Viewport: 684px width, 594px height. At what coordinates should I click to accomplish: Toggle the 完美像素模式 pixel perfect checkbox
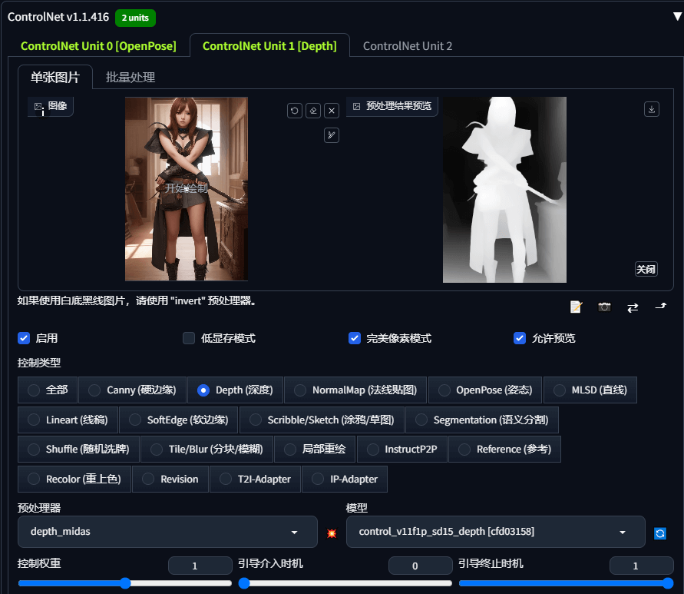355,338
